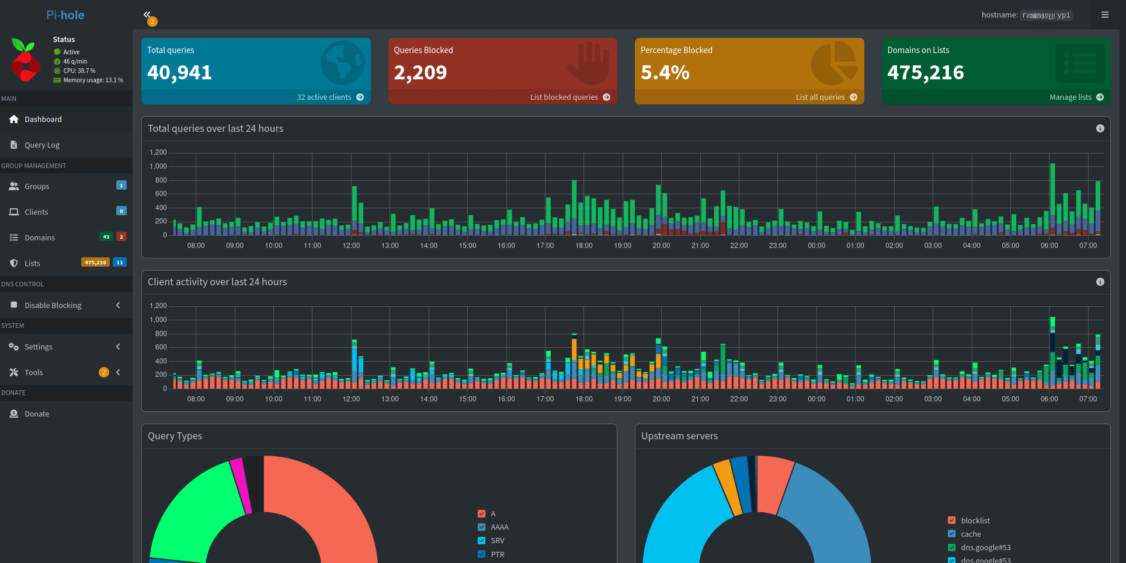Open the 32 active clients link
Viewport: 1126px width, 563px height.
(x=324, y=97)
